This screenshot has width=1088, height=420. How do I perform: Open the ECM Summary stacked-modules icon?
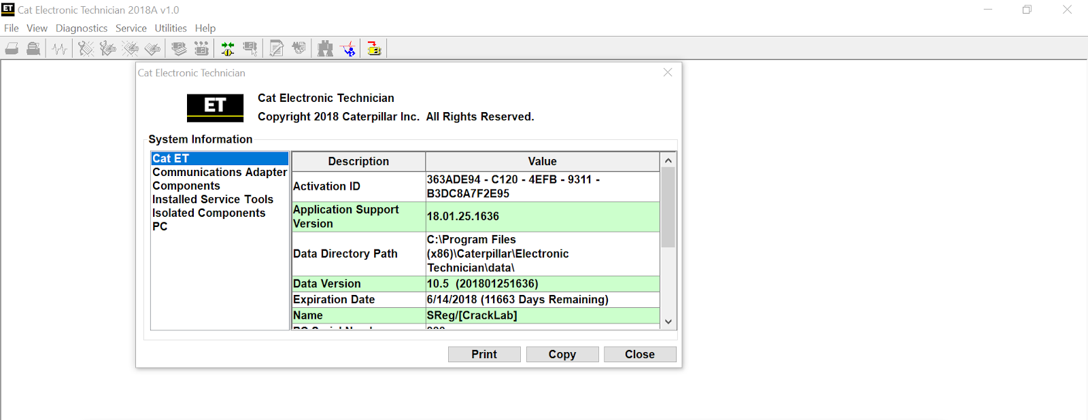pos(179,48)
